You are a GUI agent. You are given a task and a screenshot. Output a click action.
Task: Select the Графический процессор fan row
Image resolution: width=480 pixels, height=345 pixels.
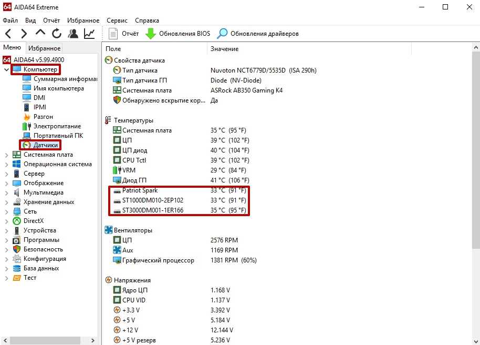184,260
